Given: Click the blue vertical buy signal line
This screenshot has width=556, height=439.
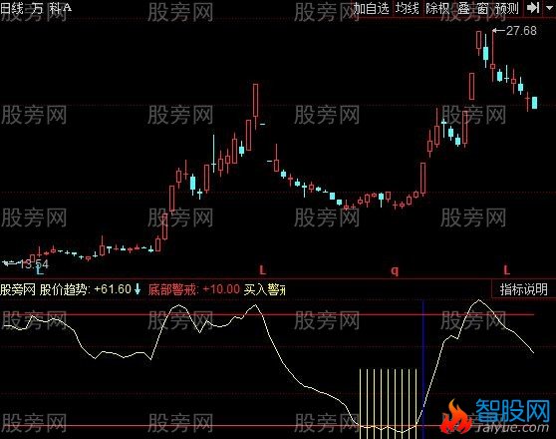Looking at the screenshot, I should (x=423, y=369).
